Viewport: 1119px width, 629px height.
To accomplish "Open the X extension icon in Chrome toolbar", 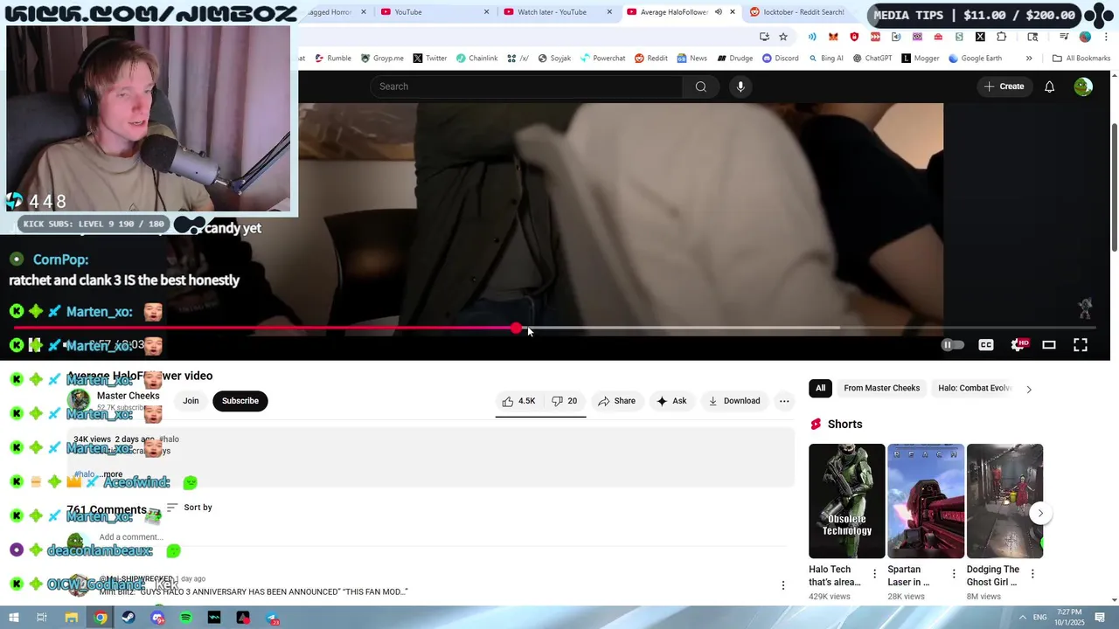I will pyautogui.click(x=980, y=37).
